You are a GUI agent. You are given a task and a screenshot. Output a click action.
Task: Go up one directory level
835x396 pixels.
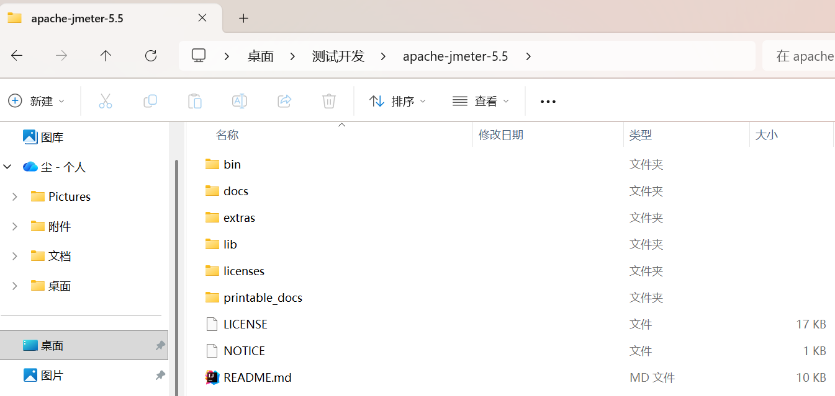point(106,56)
